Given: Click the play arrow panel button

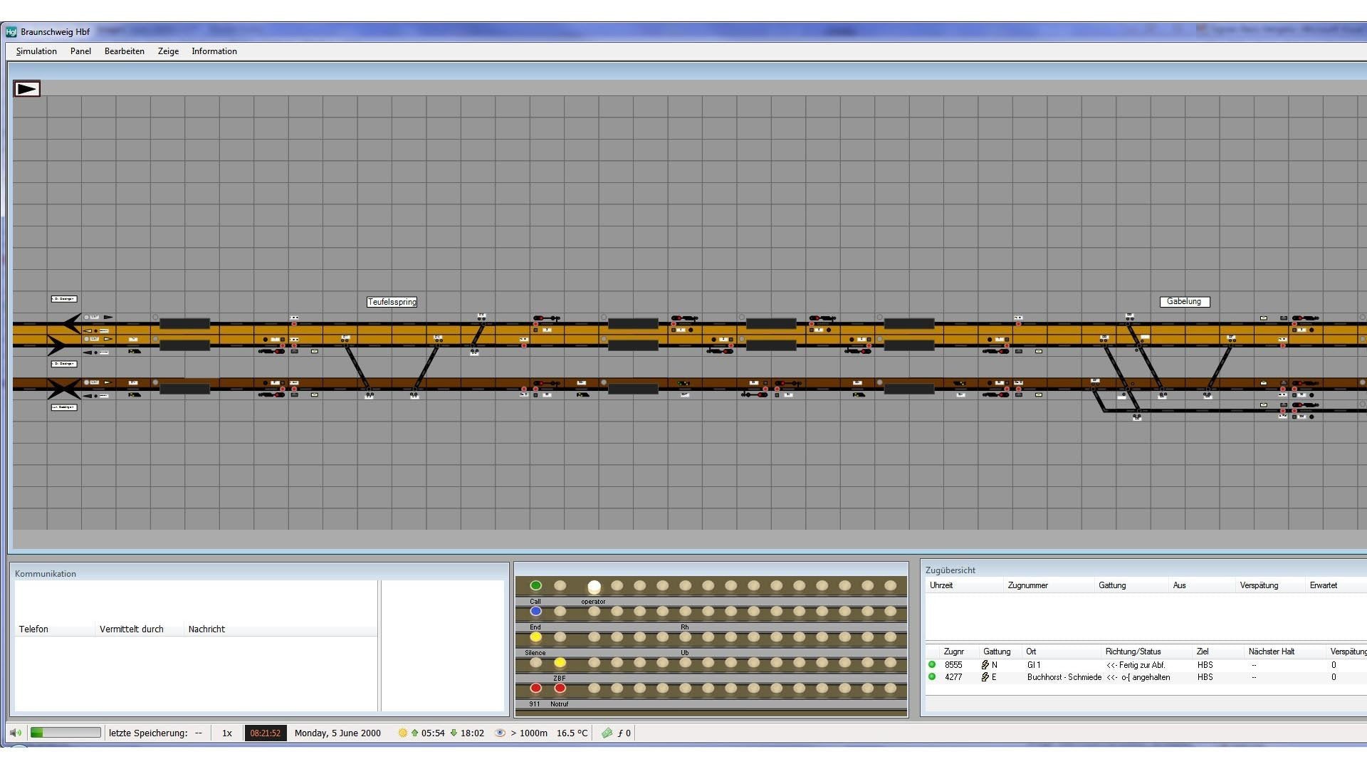Looking at the screenshot, I should (27, 89).
